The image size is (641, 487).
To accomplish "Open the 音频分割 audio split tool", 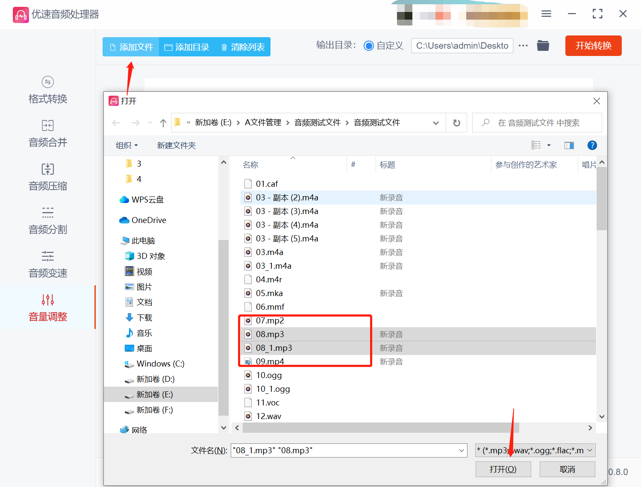I will tap(47, 221).
